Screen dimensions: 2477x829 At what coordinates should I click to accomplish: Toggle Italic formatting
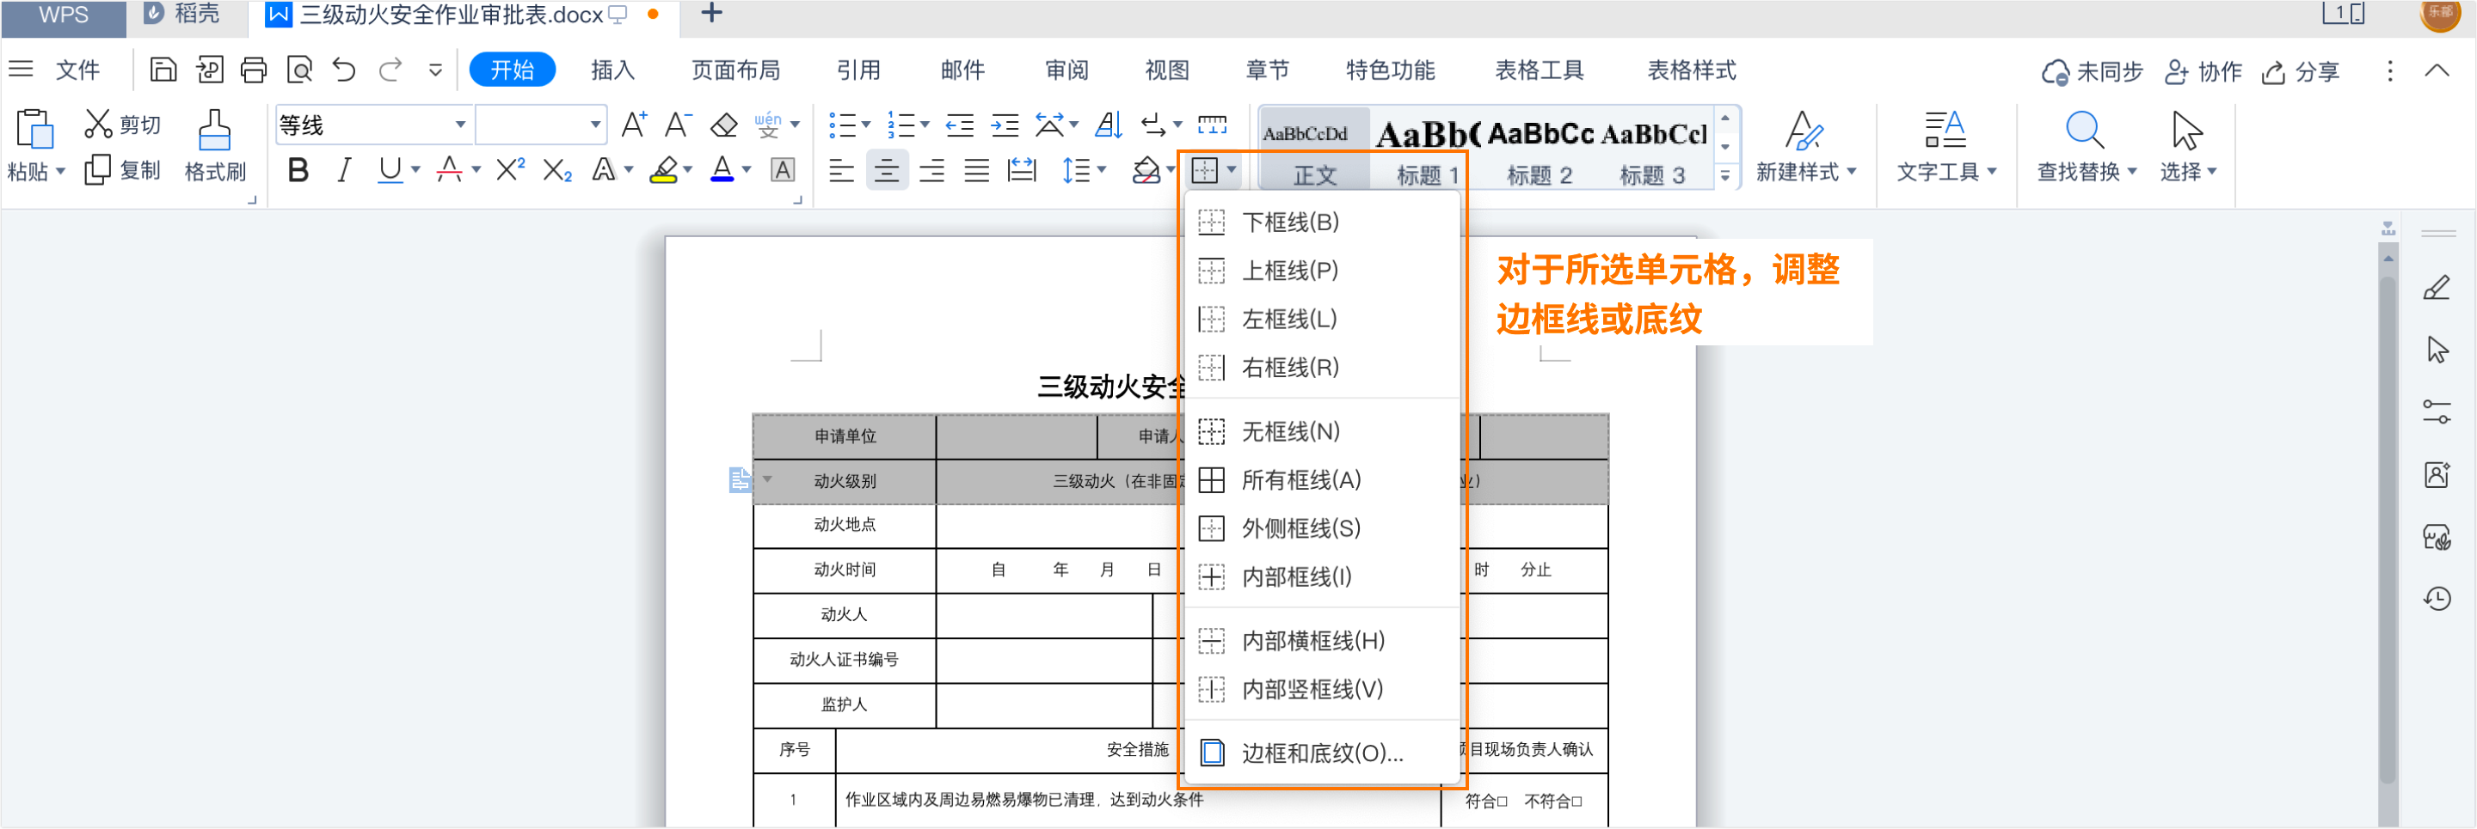point(343,170)
